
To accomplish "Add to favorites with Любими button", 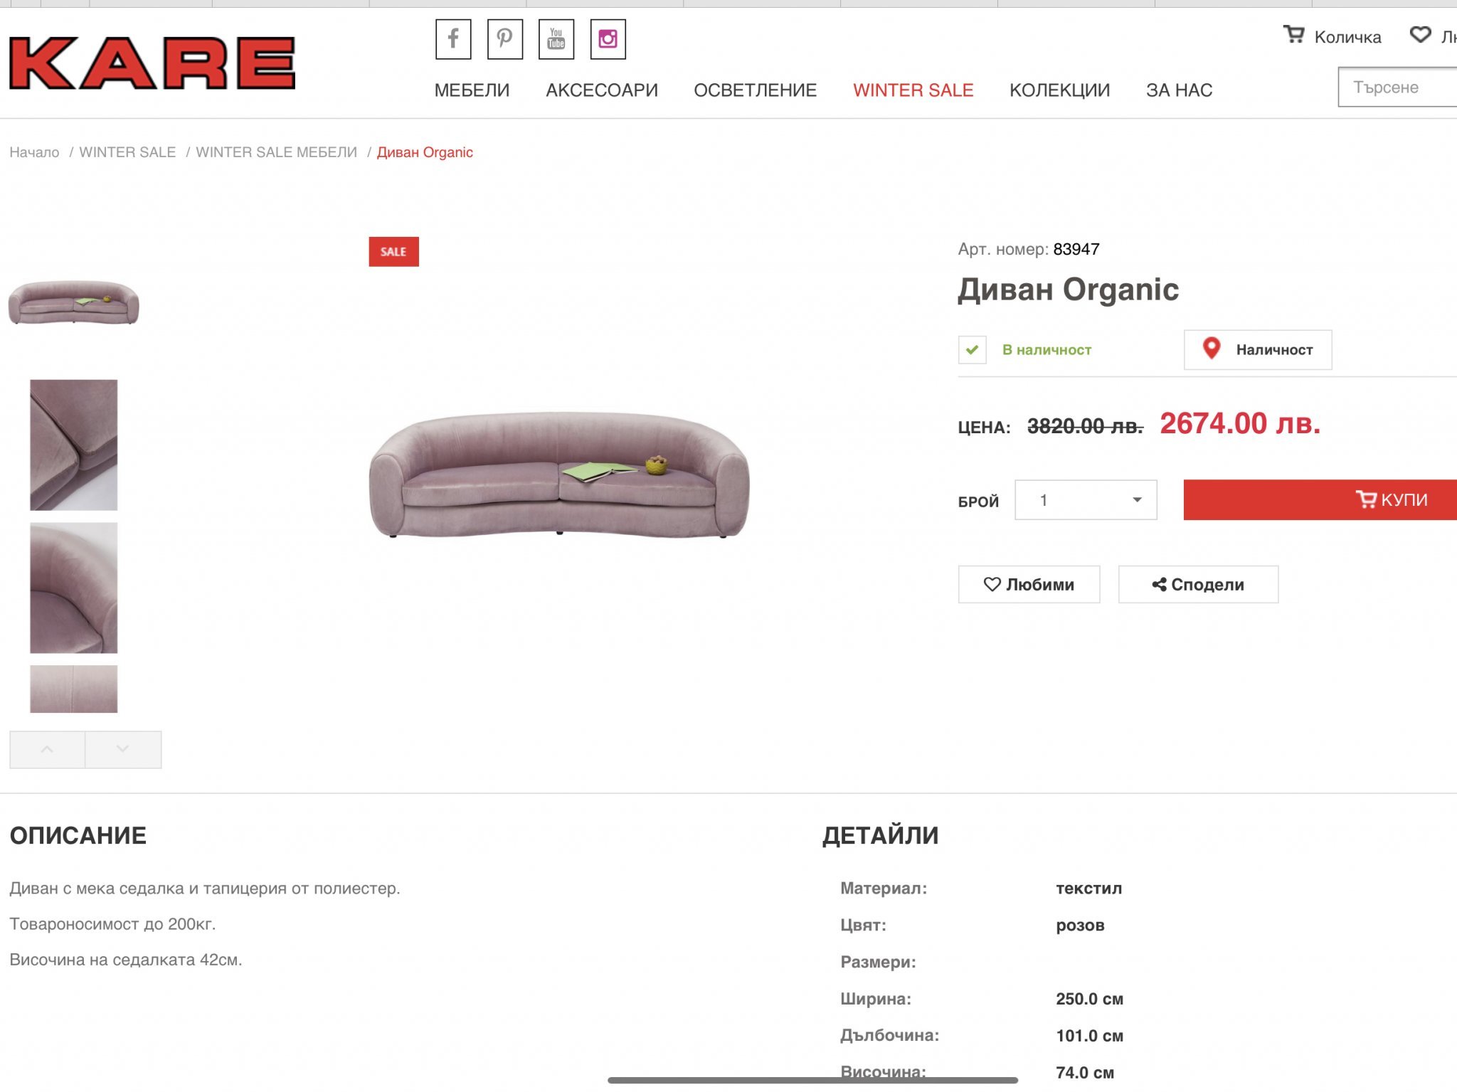I will [1029, 584].
